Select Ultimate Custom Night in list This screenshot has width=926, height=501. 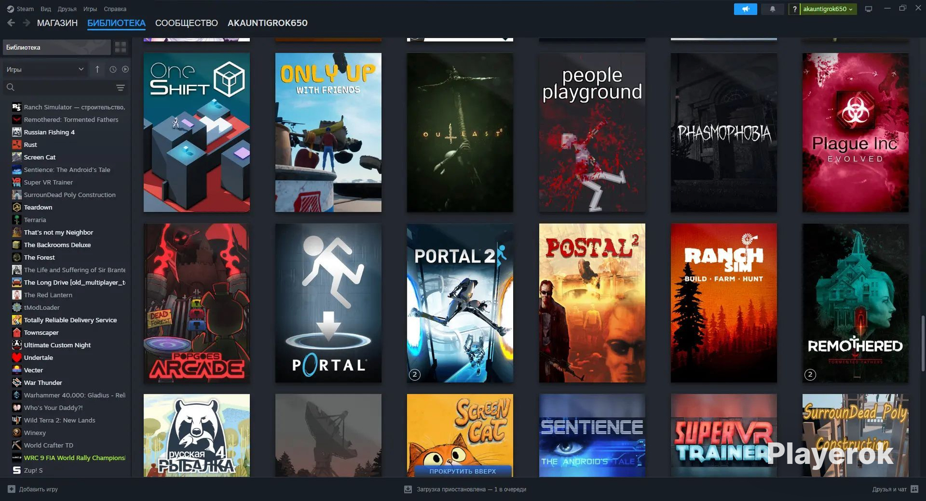pyautogui.click(x=57, y=345)
